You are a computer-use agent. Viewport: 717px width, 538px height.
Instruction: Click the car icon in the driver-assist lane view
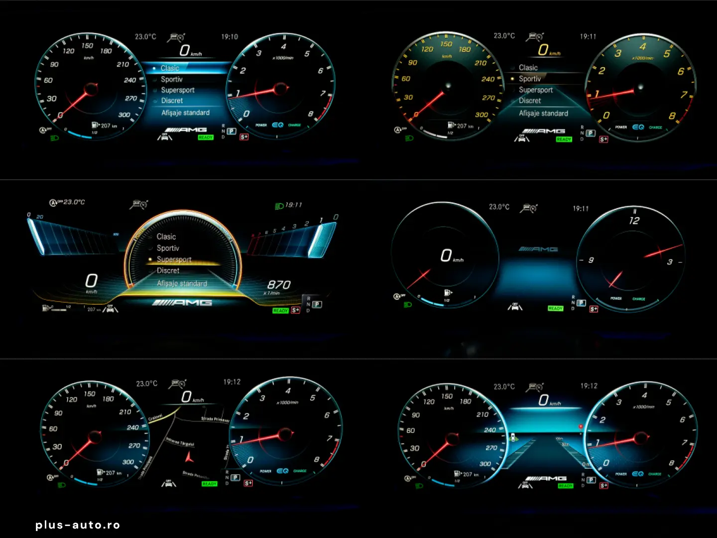coord(513,438)
